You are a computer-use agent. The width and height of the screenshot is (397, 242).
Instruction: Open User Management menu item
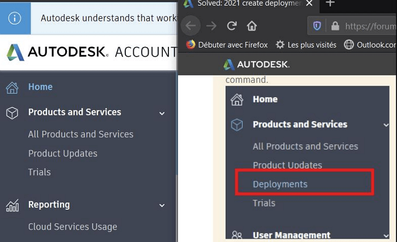tap(292, 235)
